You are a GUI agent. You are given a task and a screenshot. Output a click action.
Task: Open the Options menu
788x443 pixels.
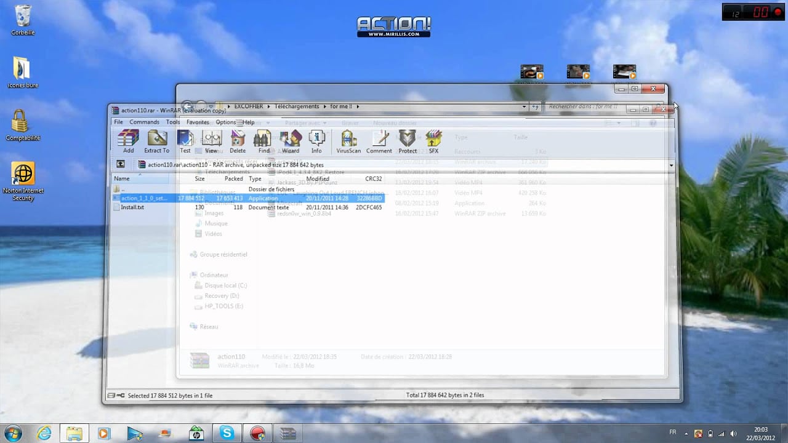(x=226, y=122)
